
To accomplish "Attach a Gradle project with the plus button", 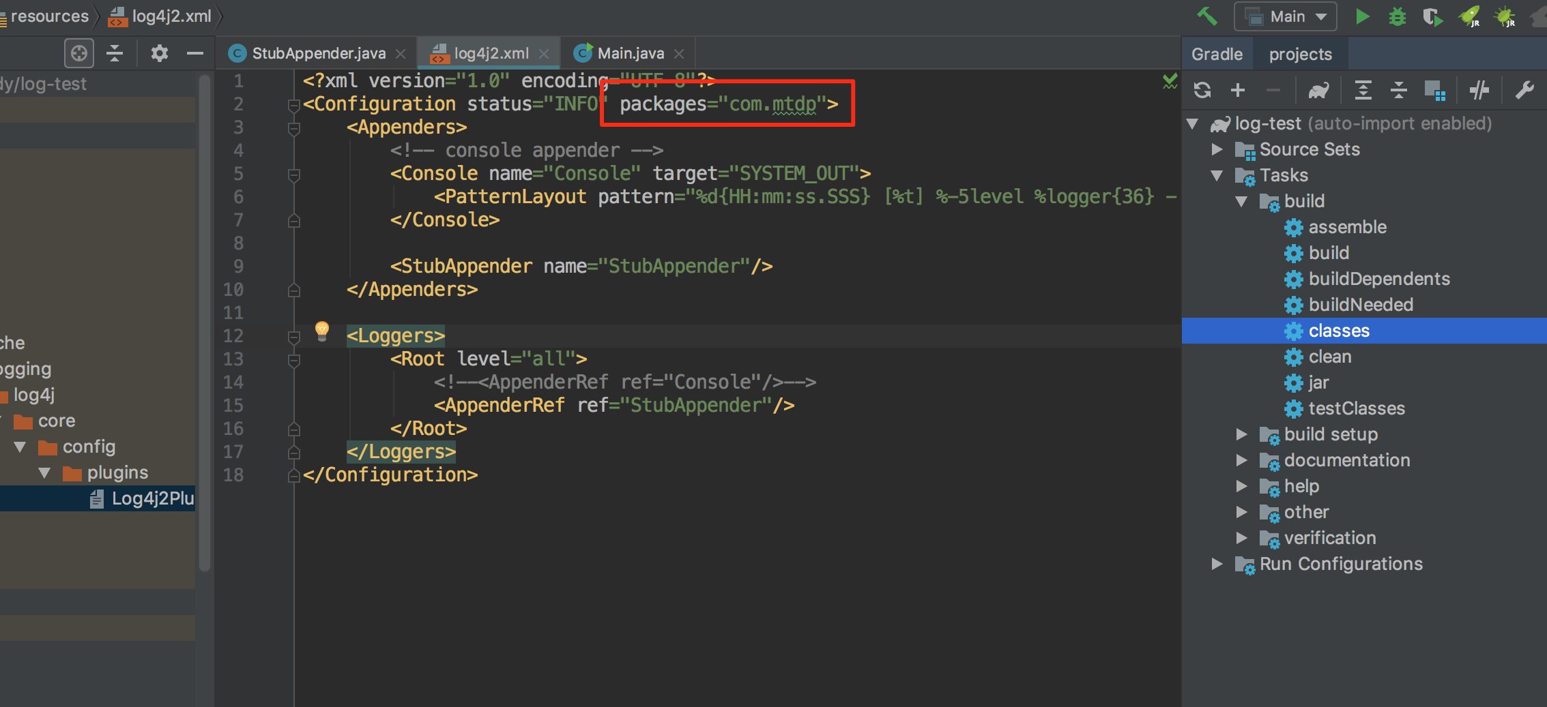I will tap(1237, 89).
